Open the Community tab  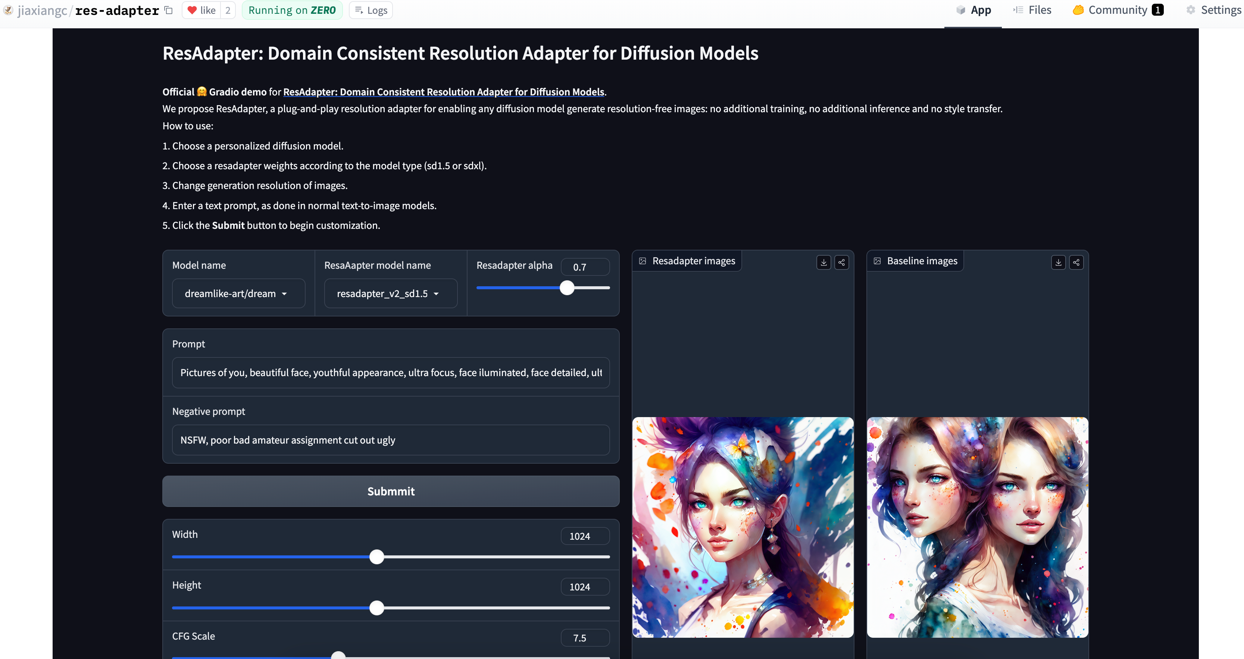[1117, 10]
